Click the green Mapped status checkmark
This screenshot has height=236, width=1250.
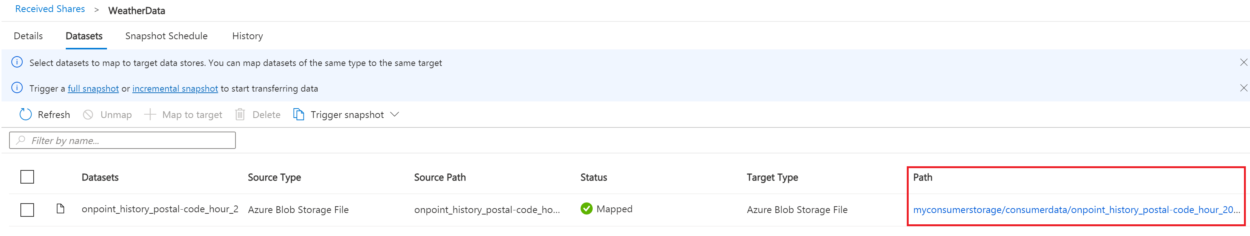(587, 209)
